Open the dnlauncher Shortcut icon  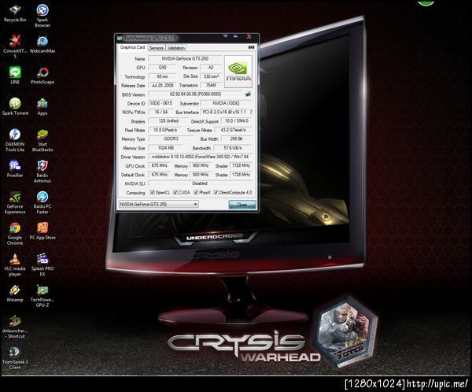coord(15,327)
